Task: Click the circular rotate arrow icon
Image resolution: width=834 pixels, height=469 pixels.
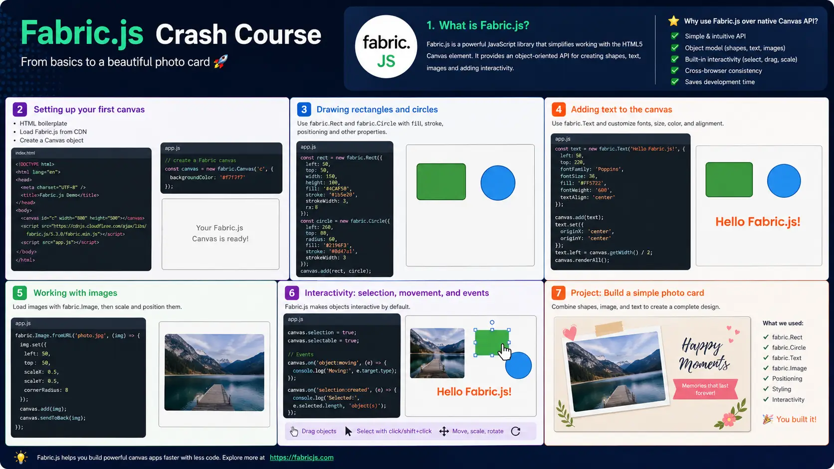Action: [516, 431]
